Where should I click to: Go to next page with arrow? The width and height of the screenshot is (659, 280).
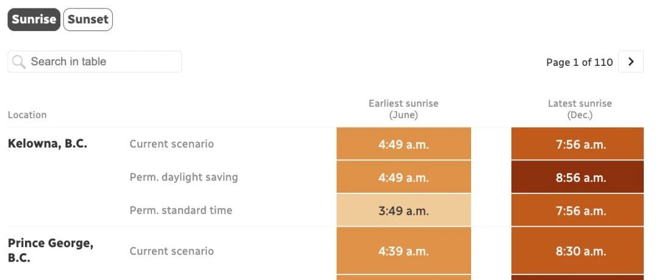click(631, 62)
